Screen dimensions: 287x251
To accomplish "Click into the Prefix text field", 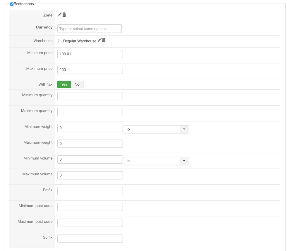I will 90,191.
